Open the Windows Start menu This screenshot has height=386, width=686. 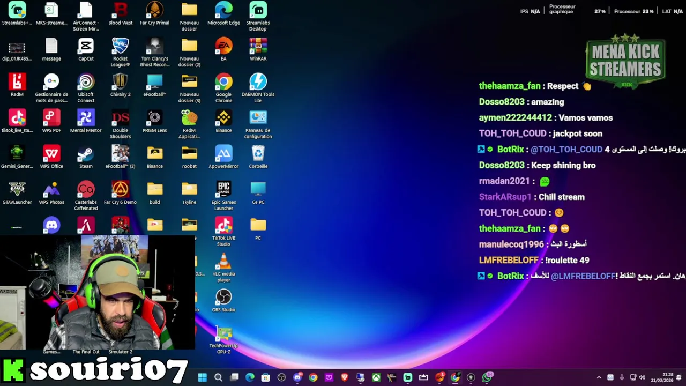pos(203,377)
